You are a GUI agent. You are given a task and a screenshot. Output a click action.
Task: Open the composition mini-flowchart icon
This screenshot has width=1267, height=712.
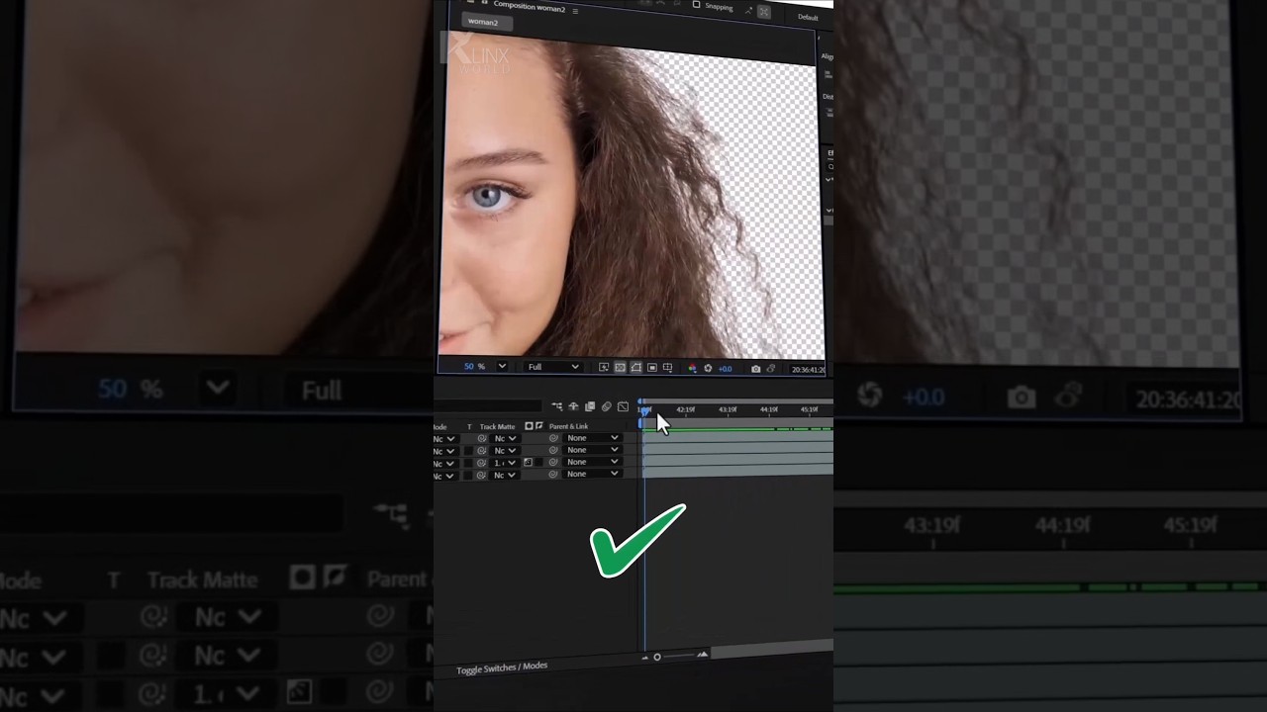click(557, 406)
